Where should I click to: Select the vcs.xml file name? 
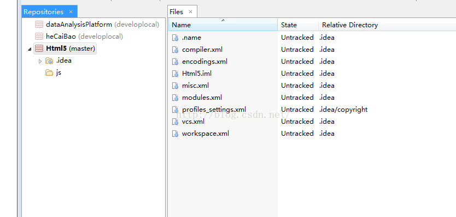[193, 122]
